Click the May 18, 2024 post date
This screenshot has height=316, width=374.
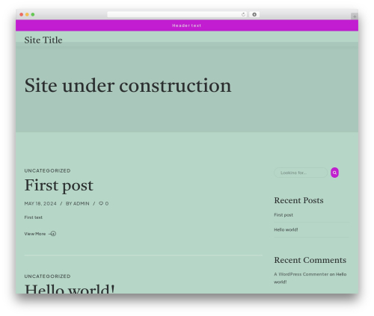coord(40,203)
